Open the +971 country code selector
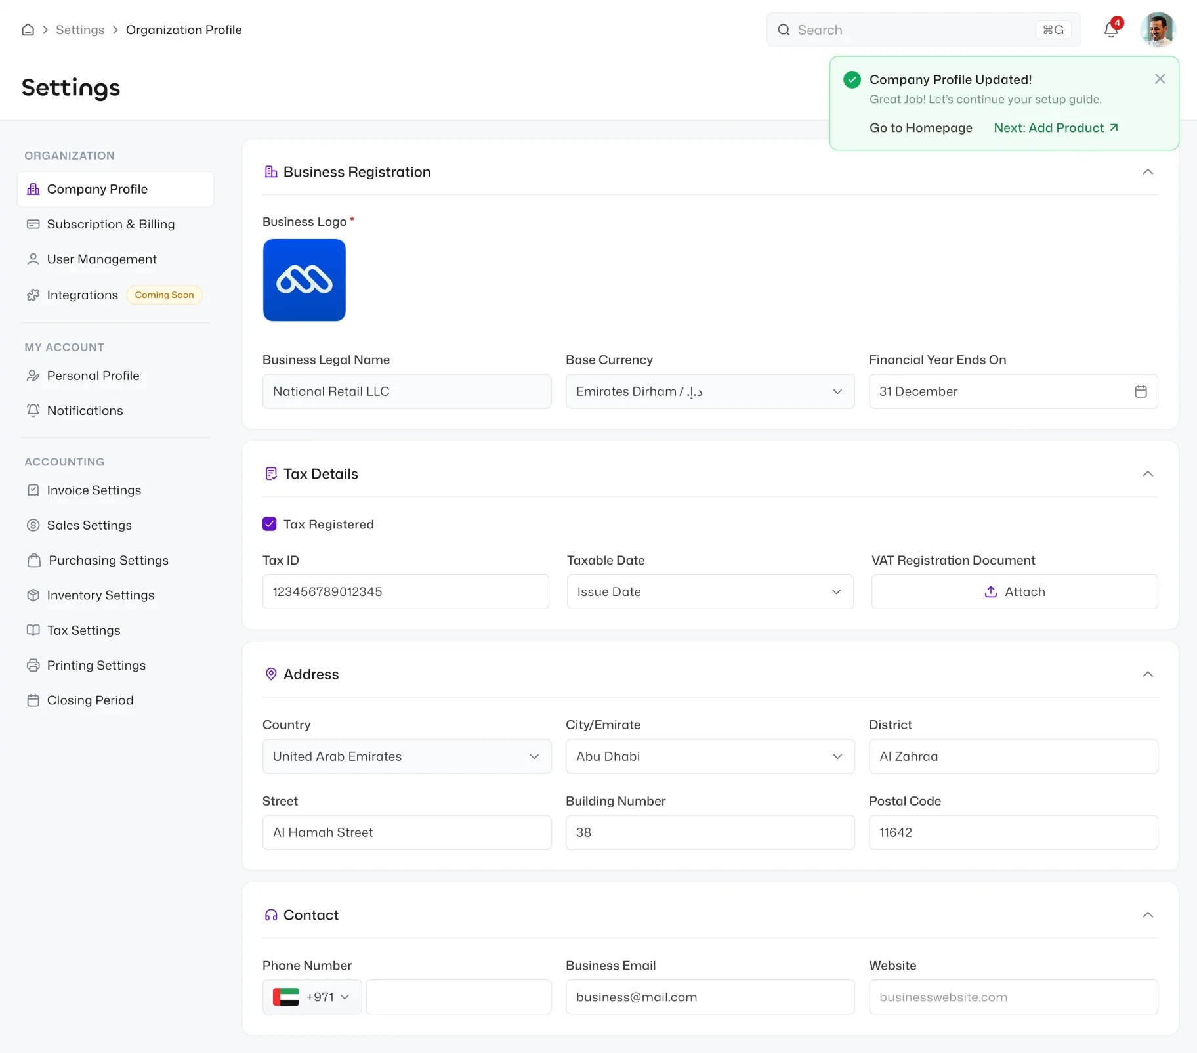This screenshot has height=1053, width=1197. point(312,997)
